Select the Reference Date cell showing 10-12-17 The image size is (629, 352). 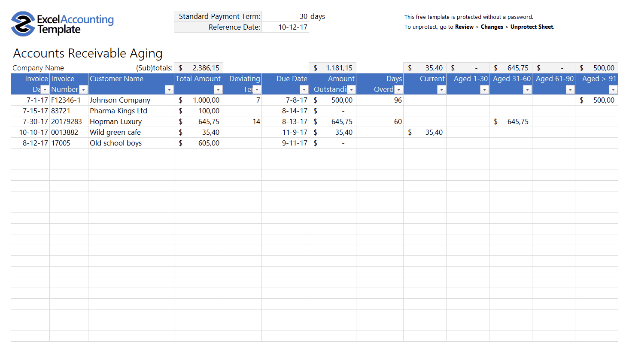pos(285,27)
